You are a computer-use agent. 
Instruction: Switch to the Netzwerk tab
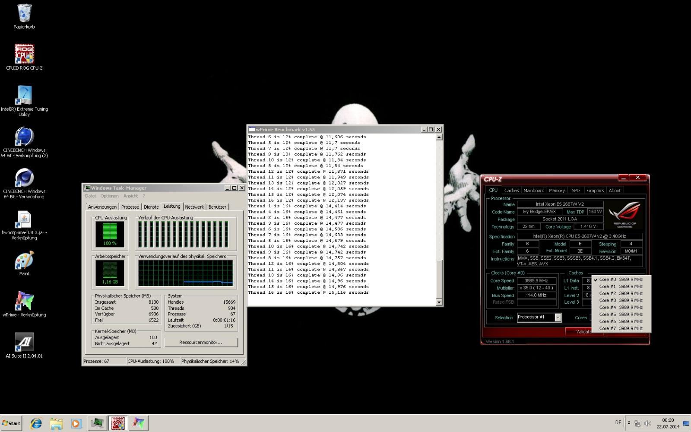pyautogui.click(x=194, y=207)
